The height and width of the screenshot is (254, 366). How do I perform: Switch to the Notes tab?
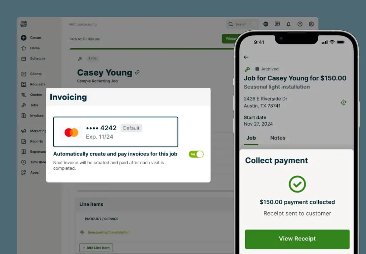coord(278,138)
